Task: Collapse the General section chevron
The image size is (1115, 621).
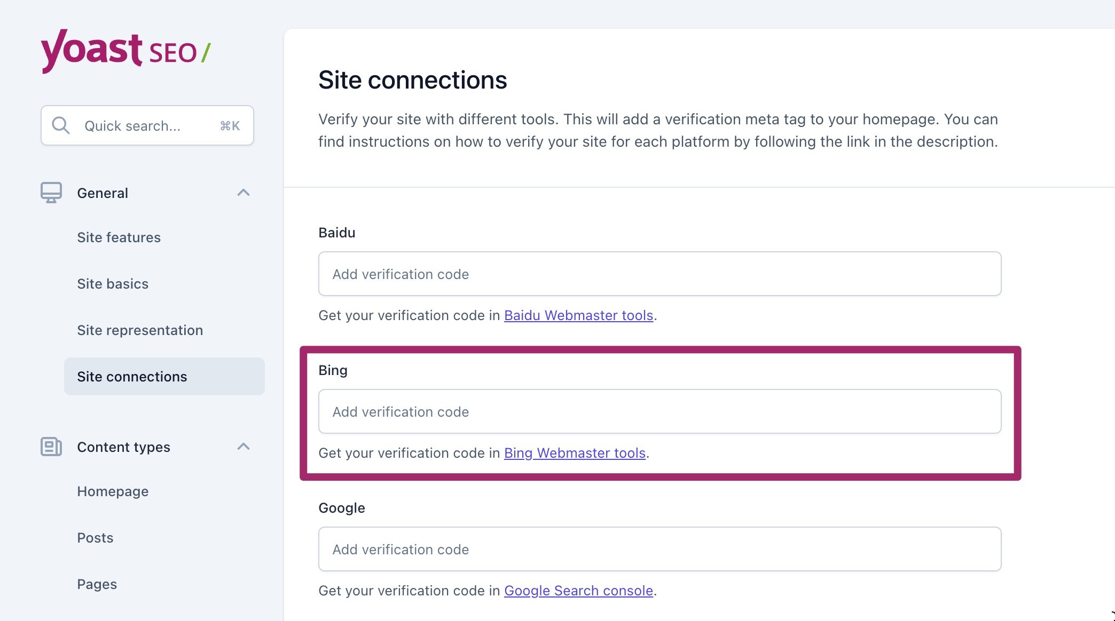Action: 245,192
